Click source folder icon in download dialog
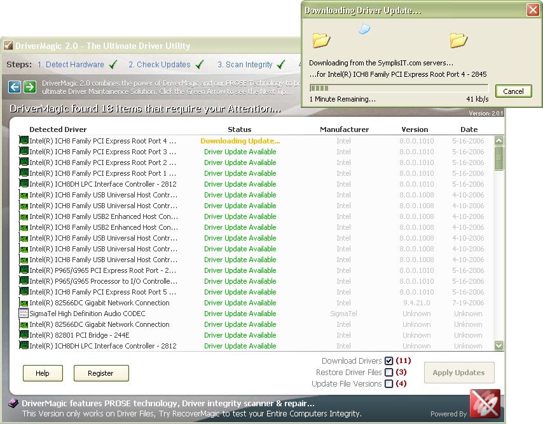 tap(321, 40)
